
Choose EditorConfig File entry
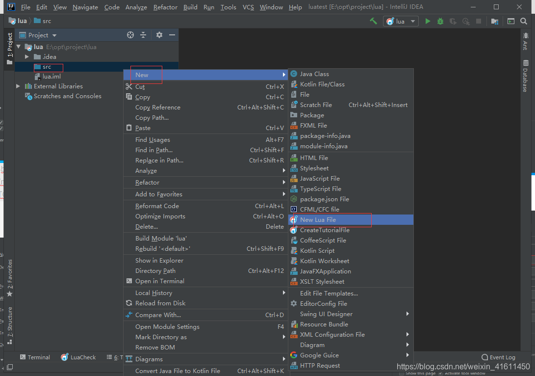351,304
